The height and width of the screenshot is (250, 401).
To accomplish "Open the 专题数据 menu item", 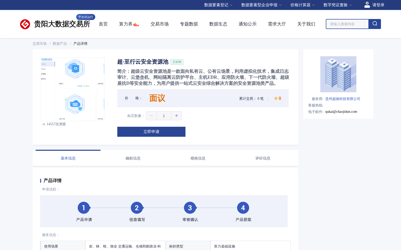I will [x=189, y=24].
